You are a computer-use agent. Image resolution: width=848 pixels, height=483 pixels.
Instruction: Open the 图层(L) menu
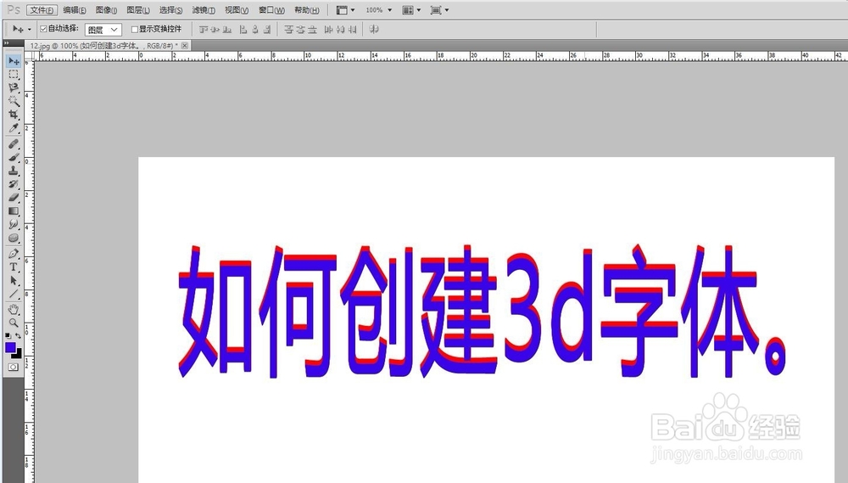click(138, 9)
